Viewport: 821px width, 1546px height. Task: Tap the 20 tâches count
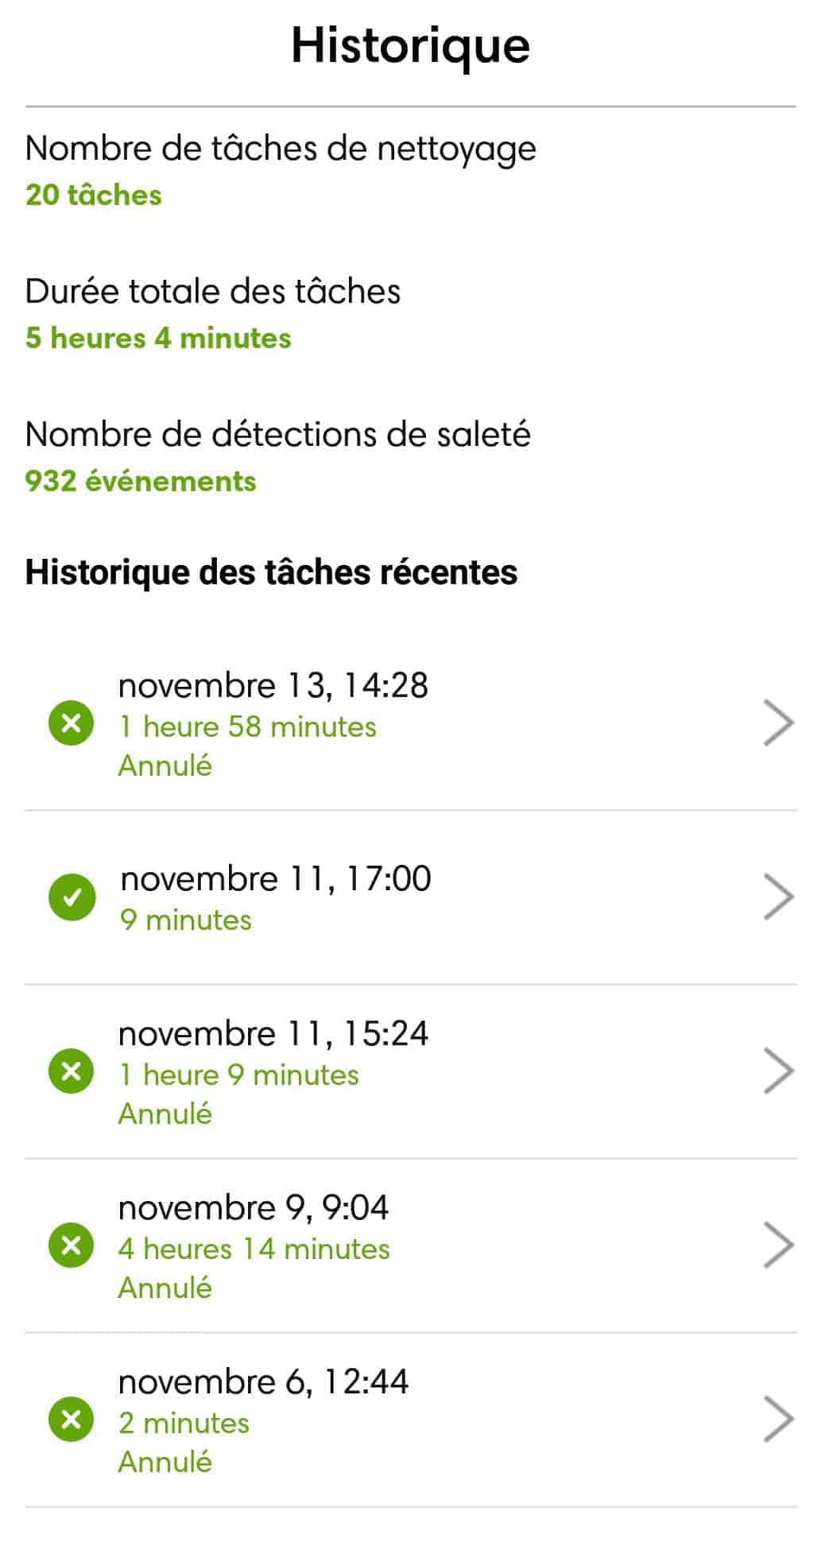tap(93, 196)
